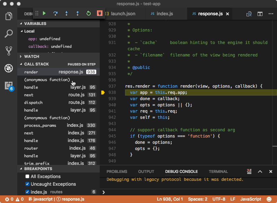Open the Extensions view with badge 6

(9, 86)
